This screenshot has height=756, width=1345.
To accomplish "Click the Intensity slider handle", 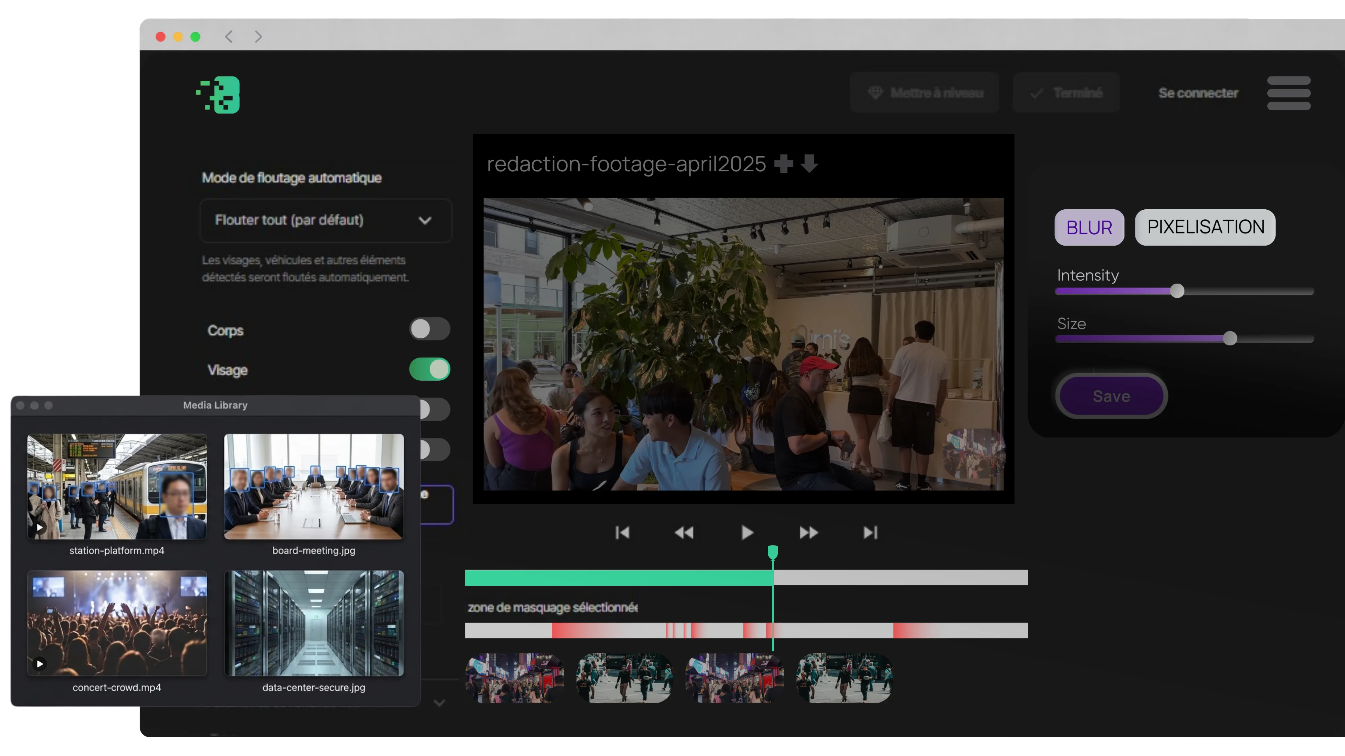I will tap(1177, 291).
